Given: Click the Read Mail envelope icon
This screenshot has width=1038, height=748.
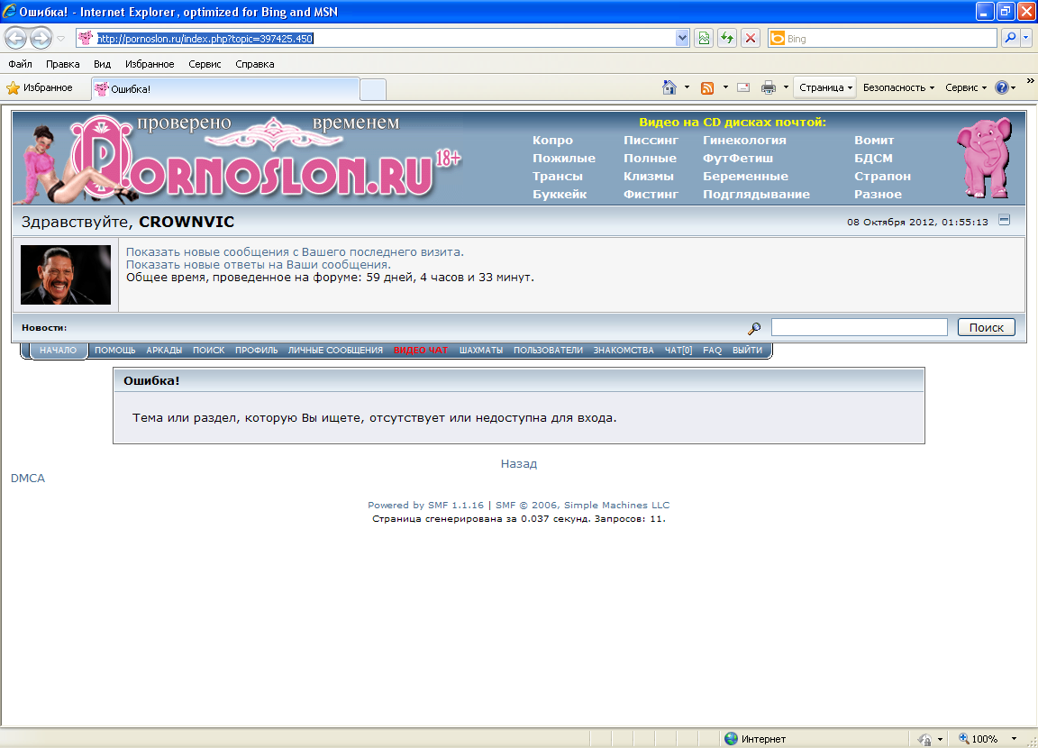Looking at the screenshot, I should tap(743, 87).
